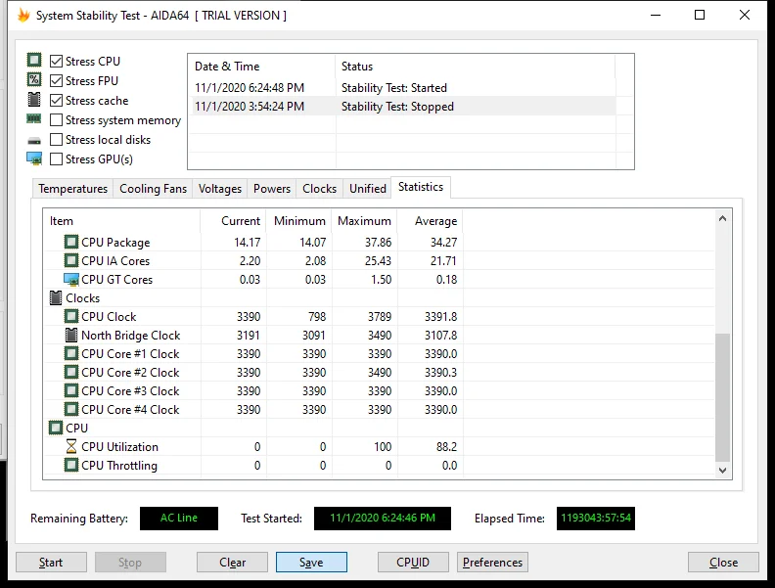Click the statistics scrollbar down arrow

coord(722,471)
